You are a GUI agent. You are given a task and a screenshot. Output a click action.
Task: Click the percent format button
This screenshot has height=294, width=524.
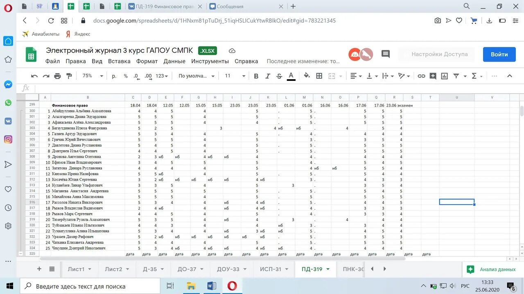click(x=126, y=76)
